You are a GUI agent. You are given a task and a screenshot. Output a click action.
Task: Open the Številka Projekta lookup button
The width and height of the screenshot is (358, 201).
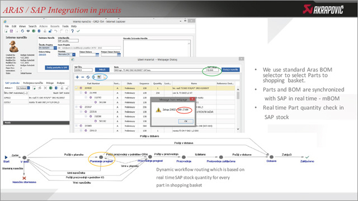click(55, 48)
